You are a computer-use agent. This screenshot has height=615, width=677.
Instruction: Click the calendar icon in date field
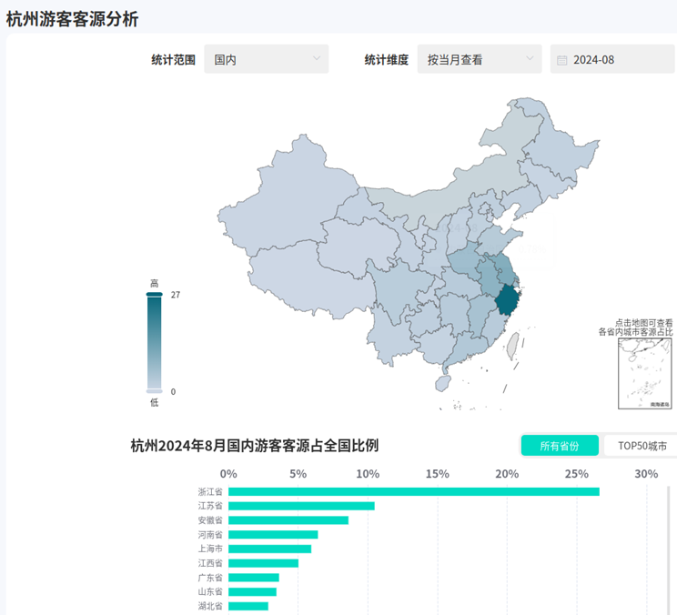pos(562,60)
